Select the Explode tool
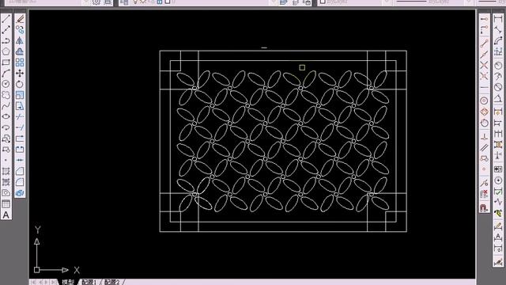 click(20, 193)
